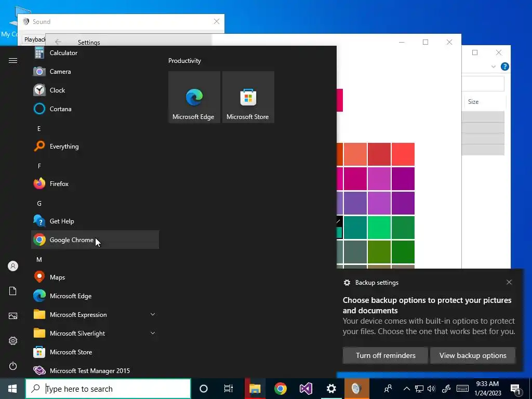Click the Microsoft Edge Productivity tile
The image size is (532, 399).
(194, 97)
